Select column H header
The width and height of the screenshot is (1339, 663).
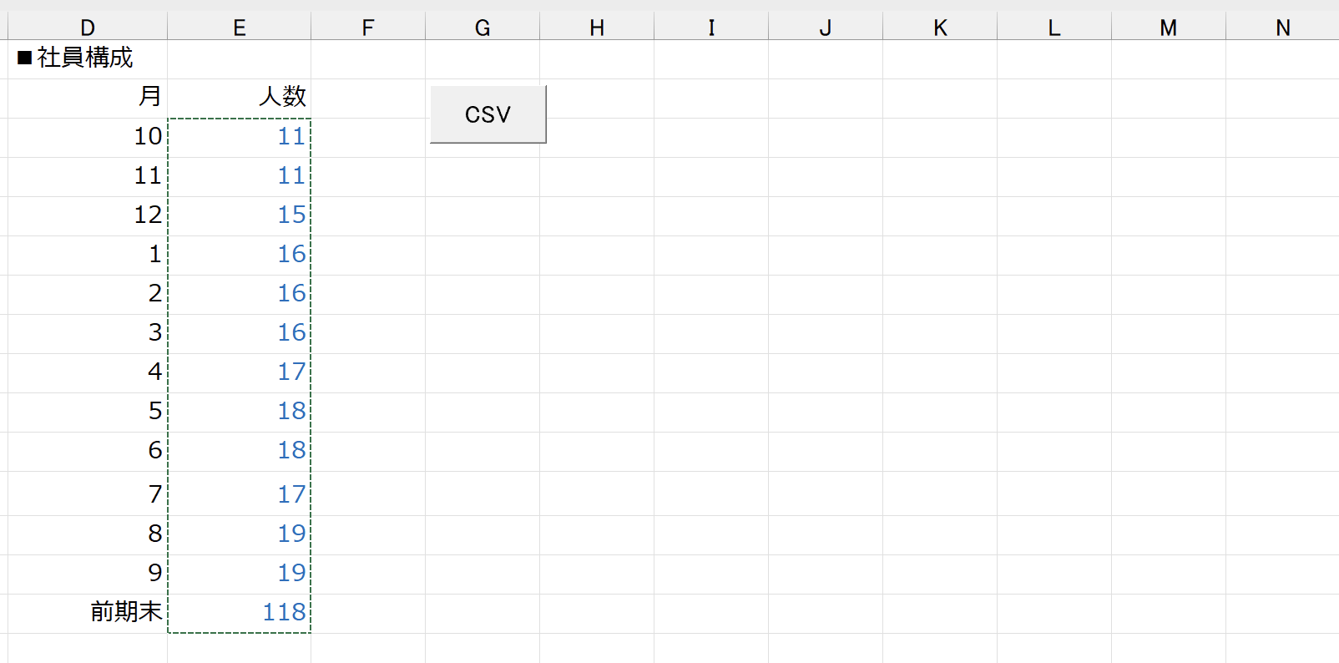pyautogui.click(x=596, y=28)
